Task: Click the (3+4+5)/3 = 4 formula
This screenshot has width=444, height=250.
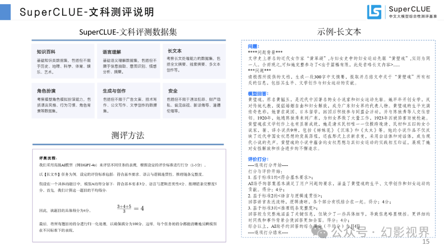Action: click(x=130, y=208)
